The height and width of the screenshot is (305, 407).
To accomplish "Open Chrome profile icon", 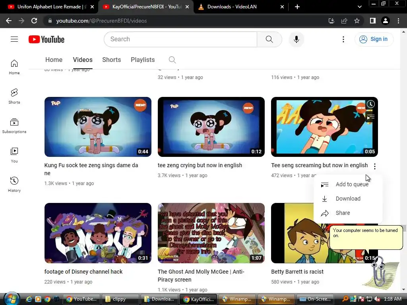I will 386,21.
